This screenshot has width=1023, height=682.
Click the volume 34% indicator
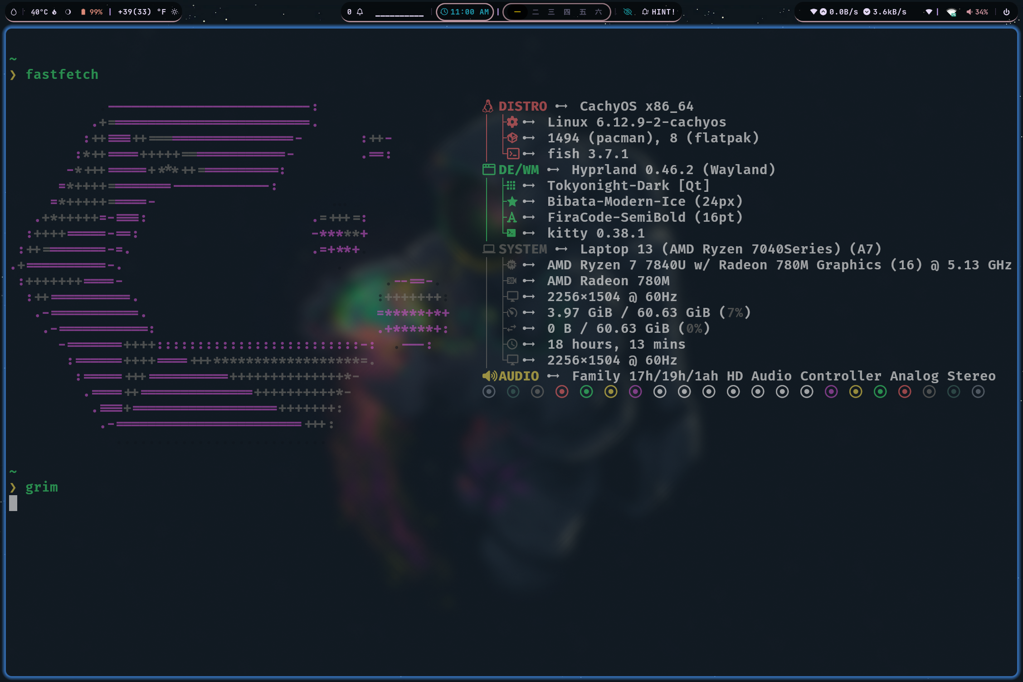[977, 12]
